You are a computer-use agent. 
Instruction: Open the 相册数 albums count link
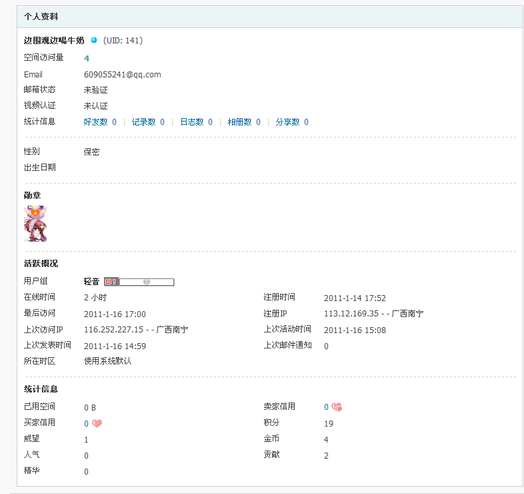(244, 121)
